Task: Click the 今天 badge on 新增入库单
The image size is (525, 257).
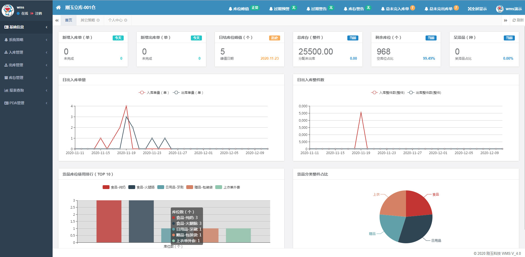Action: tap(118, 38)
